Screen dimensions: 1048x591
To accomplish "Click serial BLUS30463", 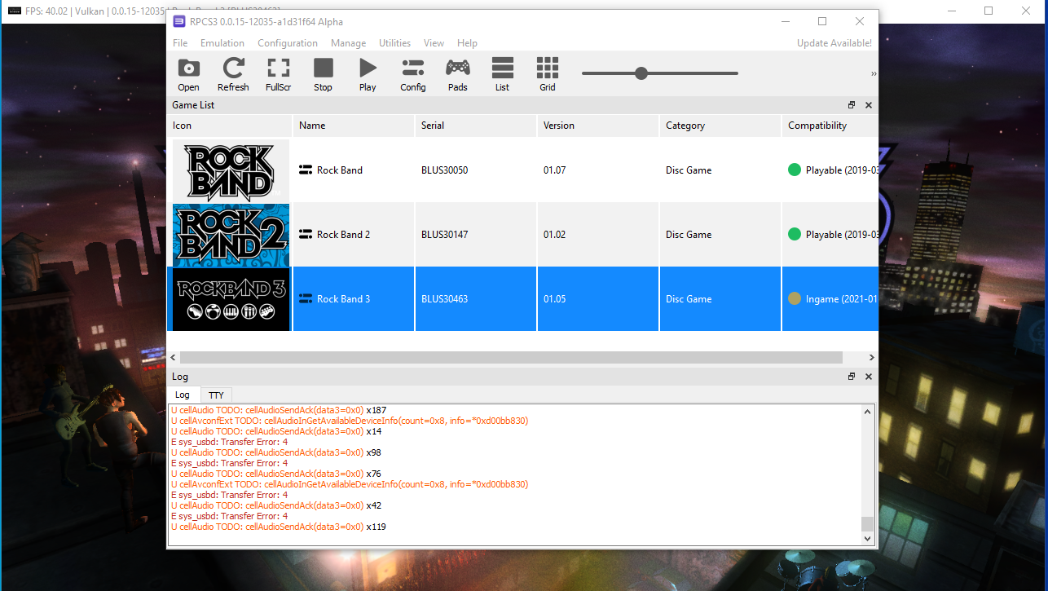I will tap(444, 299).
